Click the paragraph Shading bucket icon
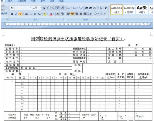The image size is (154, 121). 96,14
